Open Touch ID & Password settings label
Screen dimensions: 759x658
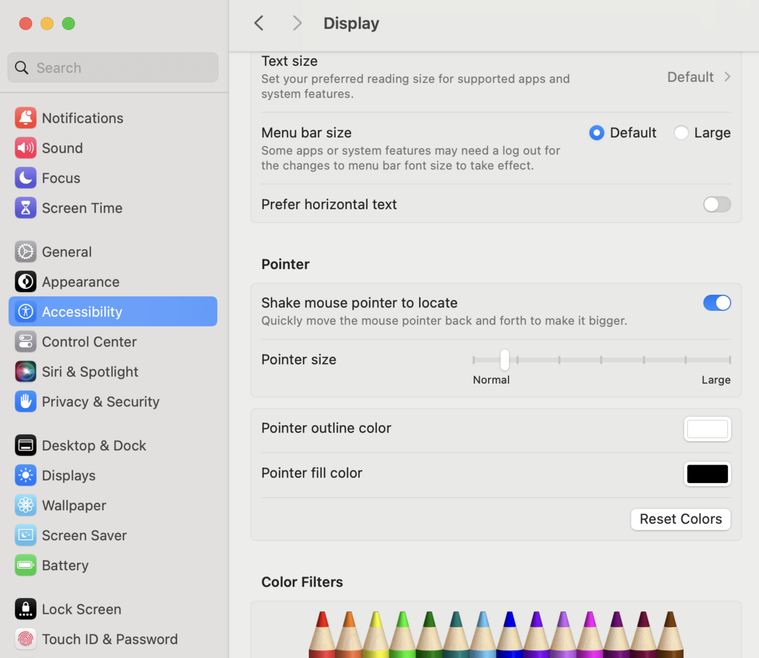point(110,639)
